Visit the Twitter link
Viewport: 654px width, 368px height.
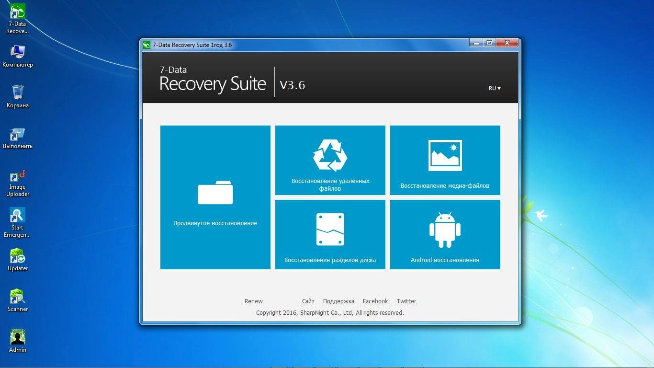[x=406, y=301]
